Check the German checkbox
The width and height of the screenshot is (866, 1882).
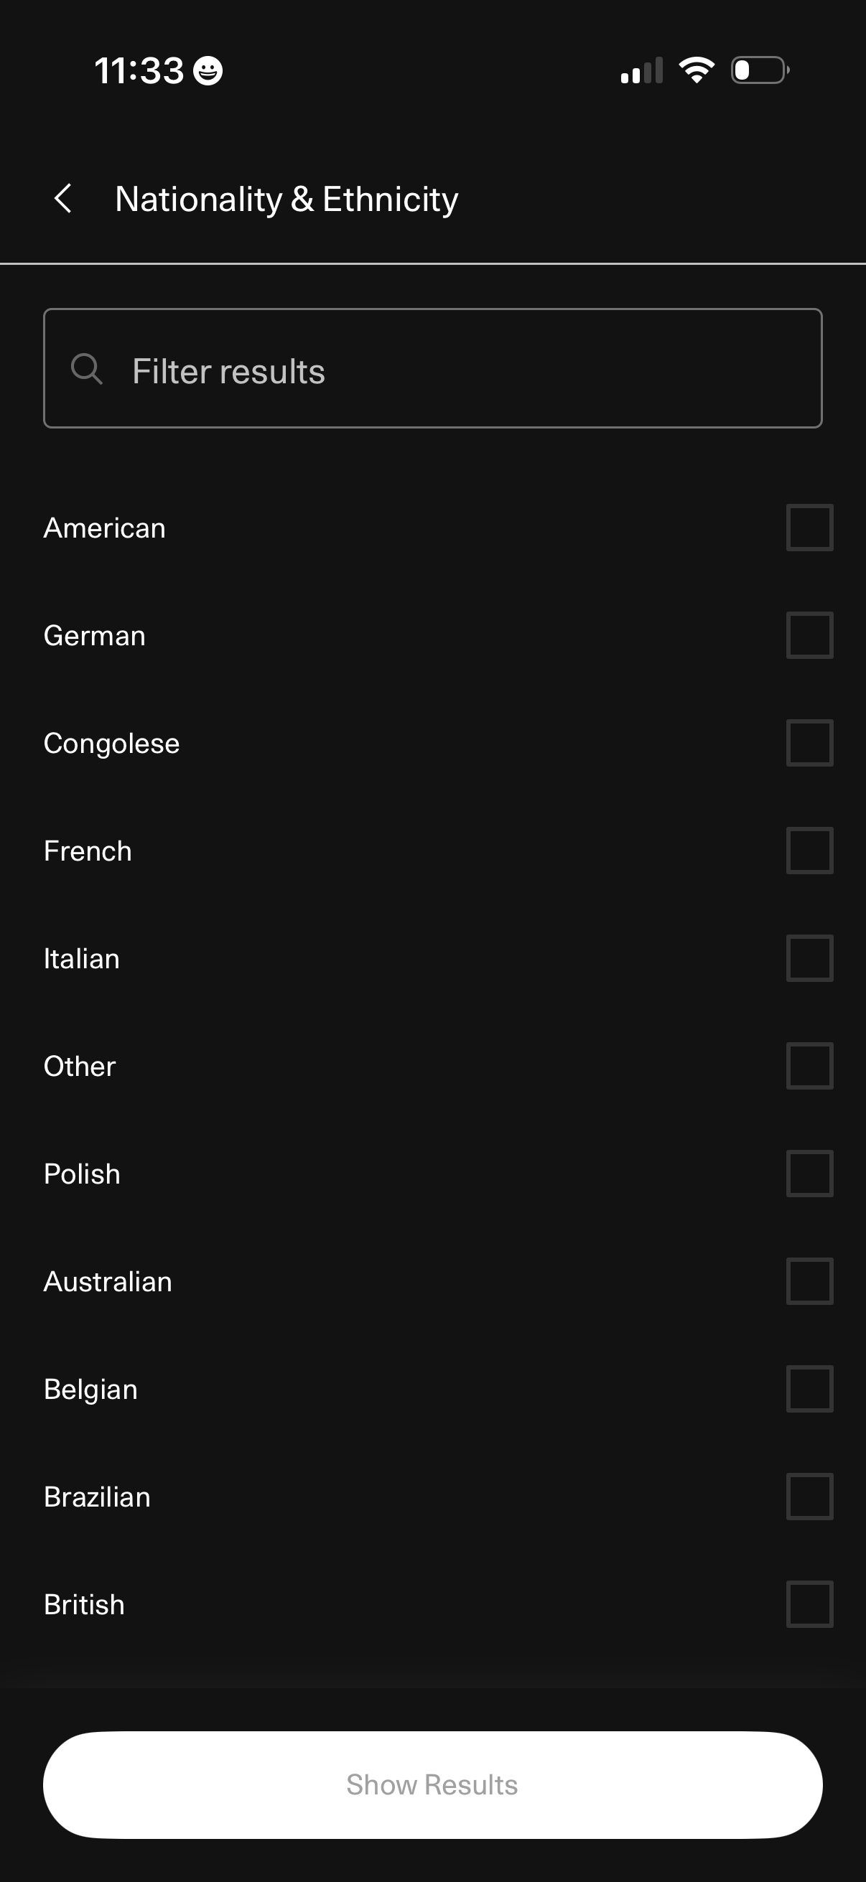(x=809, y=635)
